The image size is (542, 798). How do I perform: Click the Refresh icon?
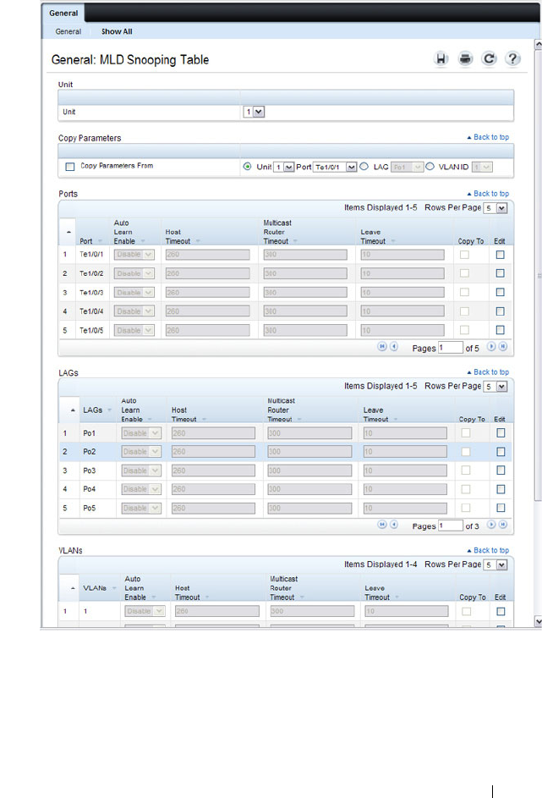[x=489, y=59]
